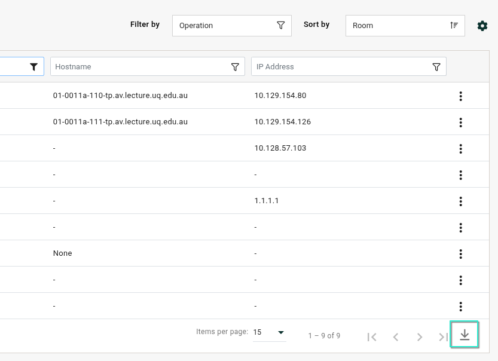Click the filled funnel icon on the leftmost column filter
498x361 pixels.
click(33, 67)
